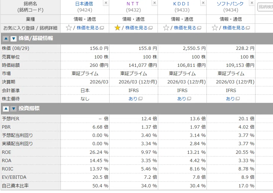Select the 予想PER row label
Screen dimensions: 273x193
(x=11, y=119)
